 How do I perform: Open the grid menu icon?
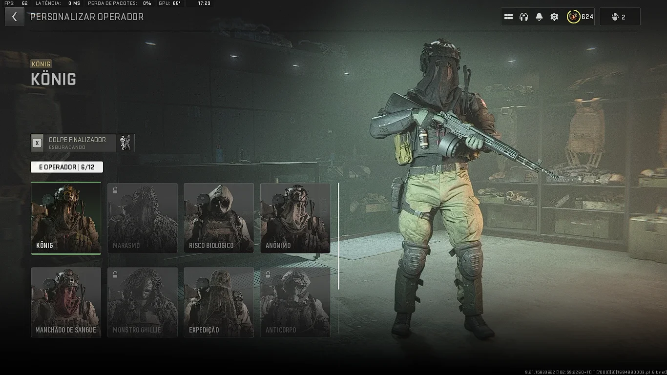[x=508, y=17]
